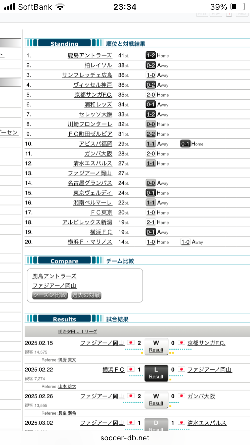Open 湘南ベルマーレ team link
Viewport: 250px width, 445px height.
tap(93, 203)
